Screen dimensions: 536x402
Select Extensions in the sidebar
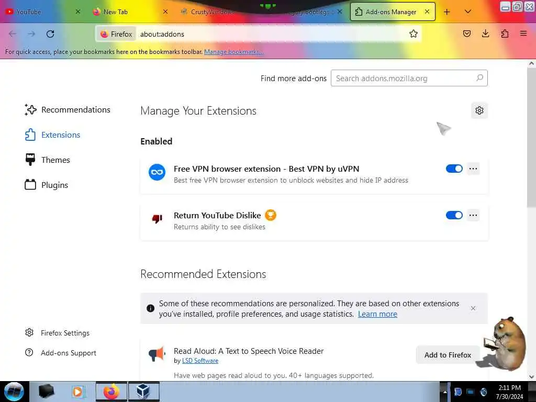click(x=52, y=135)
